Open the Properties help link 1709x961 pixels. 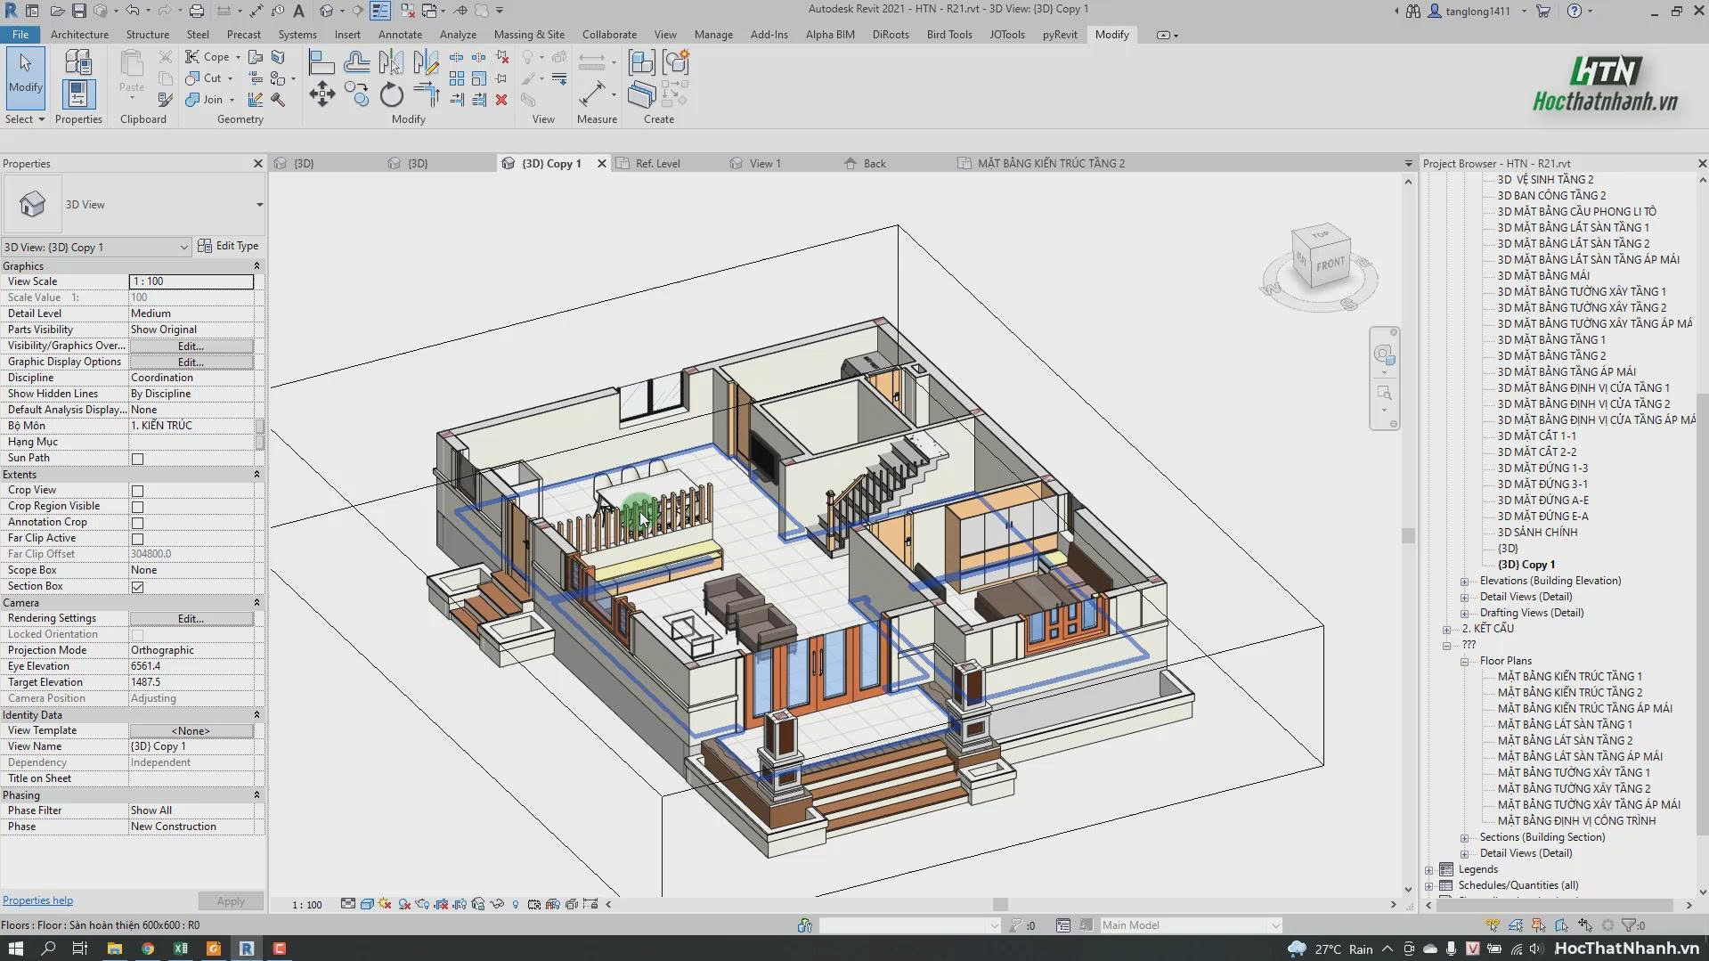(38, 900)
